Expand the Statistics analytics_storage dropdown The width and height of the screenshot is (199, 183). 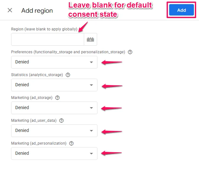pyautogui.click(x=54, y=85)
